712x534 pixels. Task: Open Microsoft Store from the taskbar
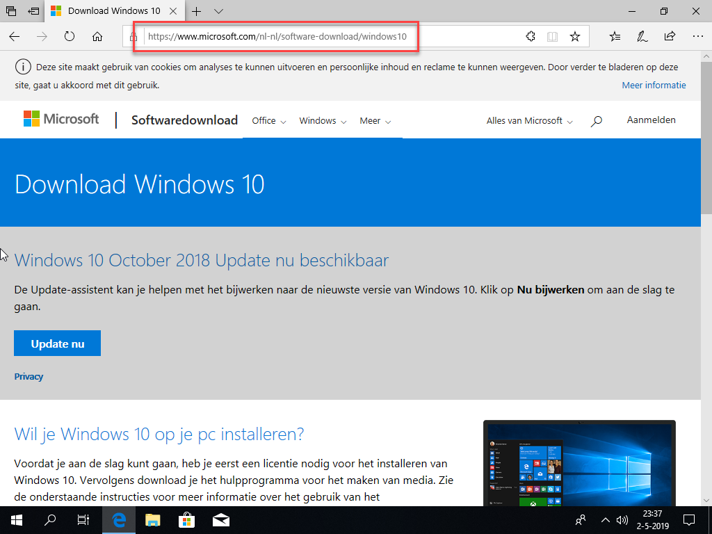tap(186, 520)
